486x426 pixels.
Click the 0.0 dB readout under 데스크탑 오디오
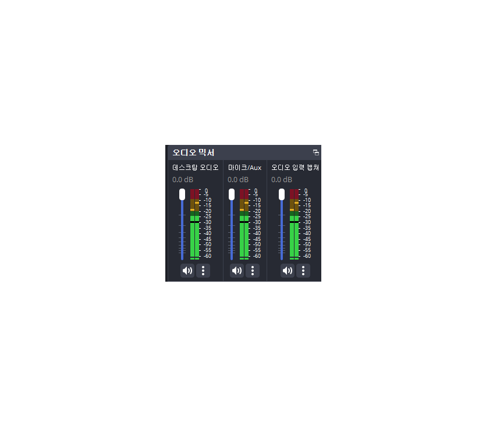[x=182, y=180]
